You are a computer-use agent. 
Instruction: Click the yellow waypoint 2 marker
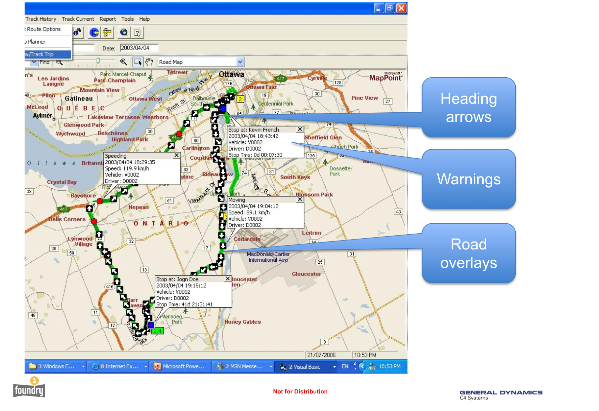tap(240, 99)
